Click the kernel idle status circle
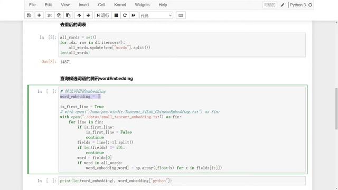Viewport: 338px width, 190px height. [310, 5]
